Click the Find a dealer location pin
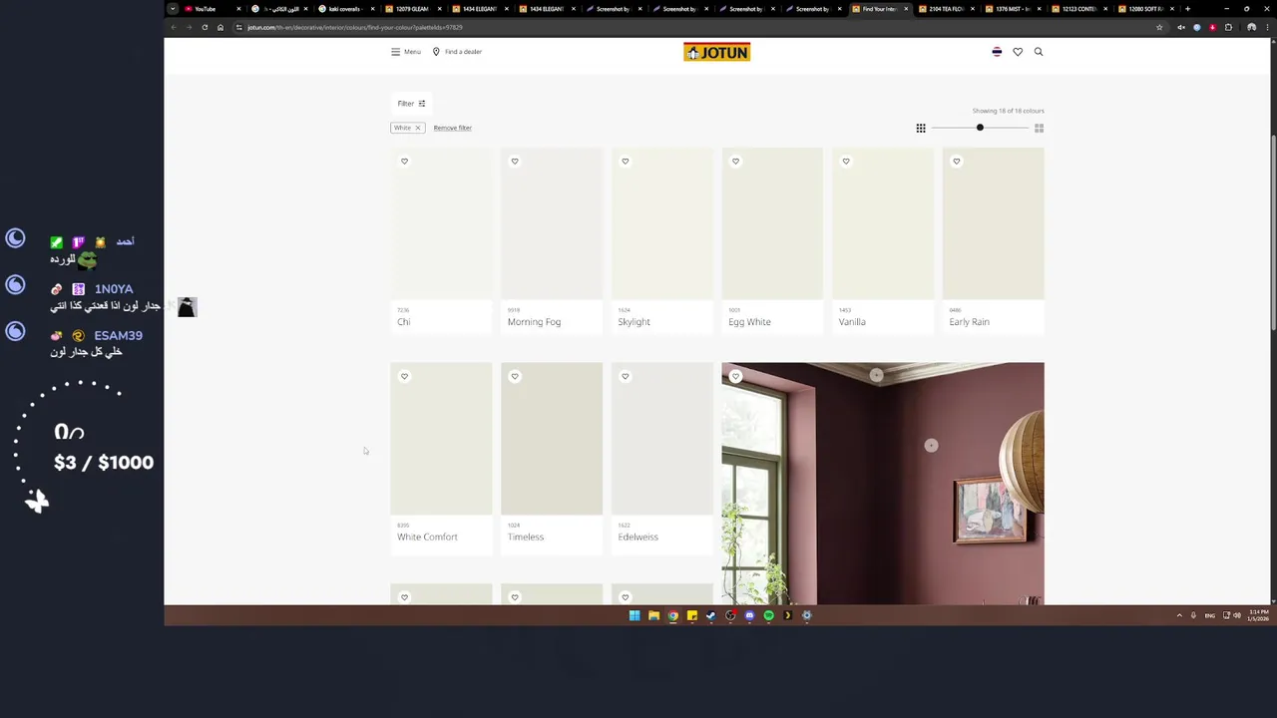Image resolution: width=1277 pixels, height=718 pixels. (x=436, y=52)
